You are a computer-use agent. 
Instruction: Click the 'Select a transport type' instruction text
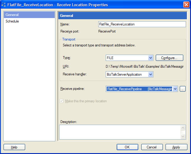(x=99, y=45)
